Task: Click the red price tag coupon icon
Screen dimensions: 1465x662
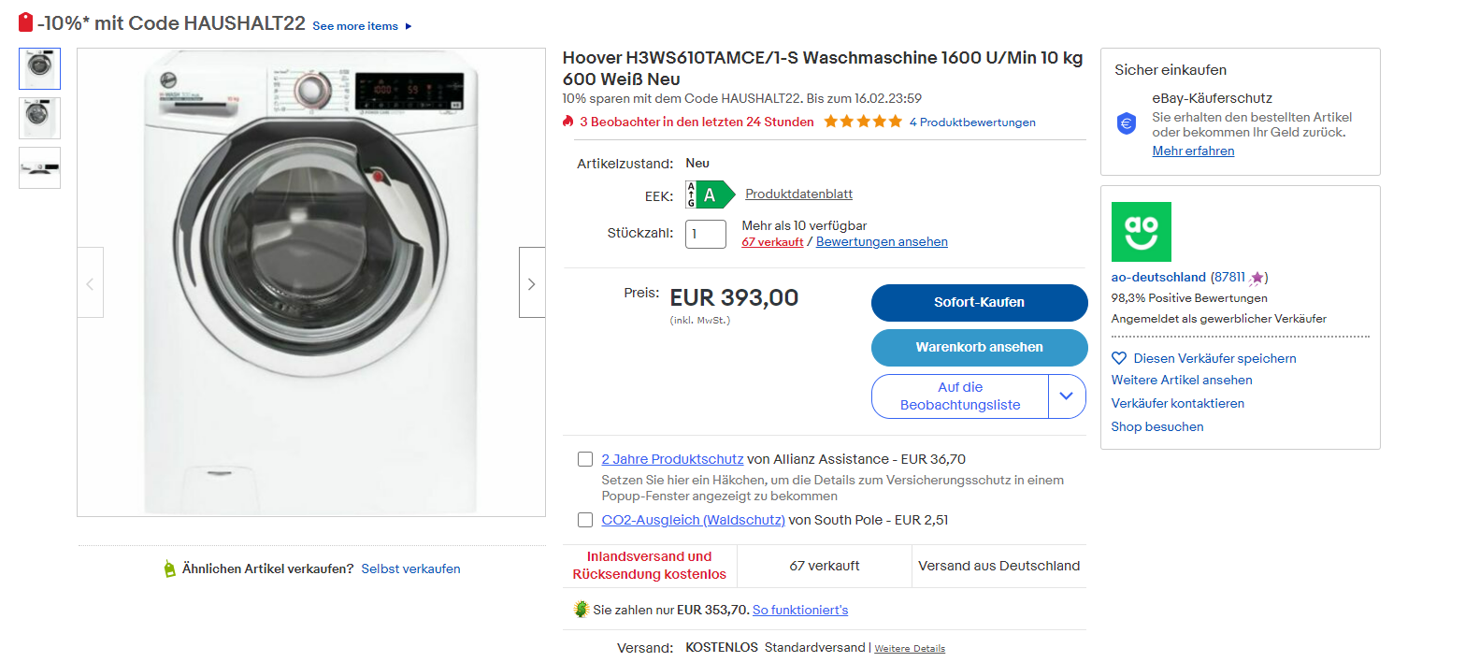Action: click(x=26, y=23)
